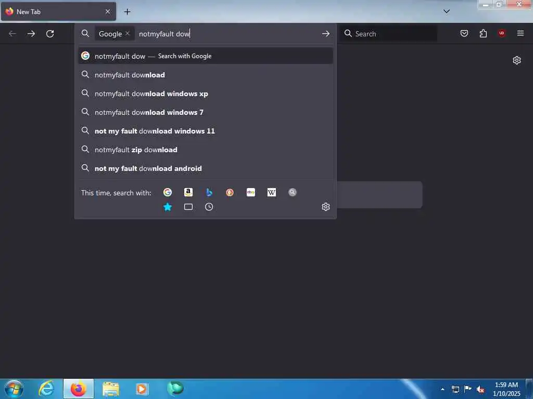Search this time with Wikipedia icon

point(272,192)
